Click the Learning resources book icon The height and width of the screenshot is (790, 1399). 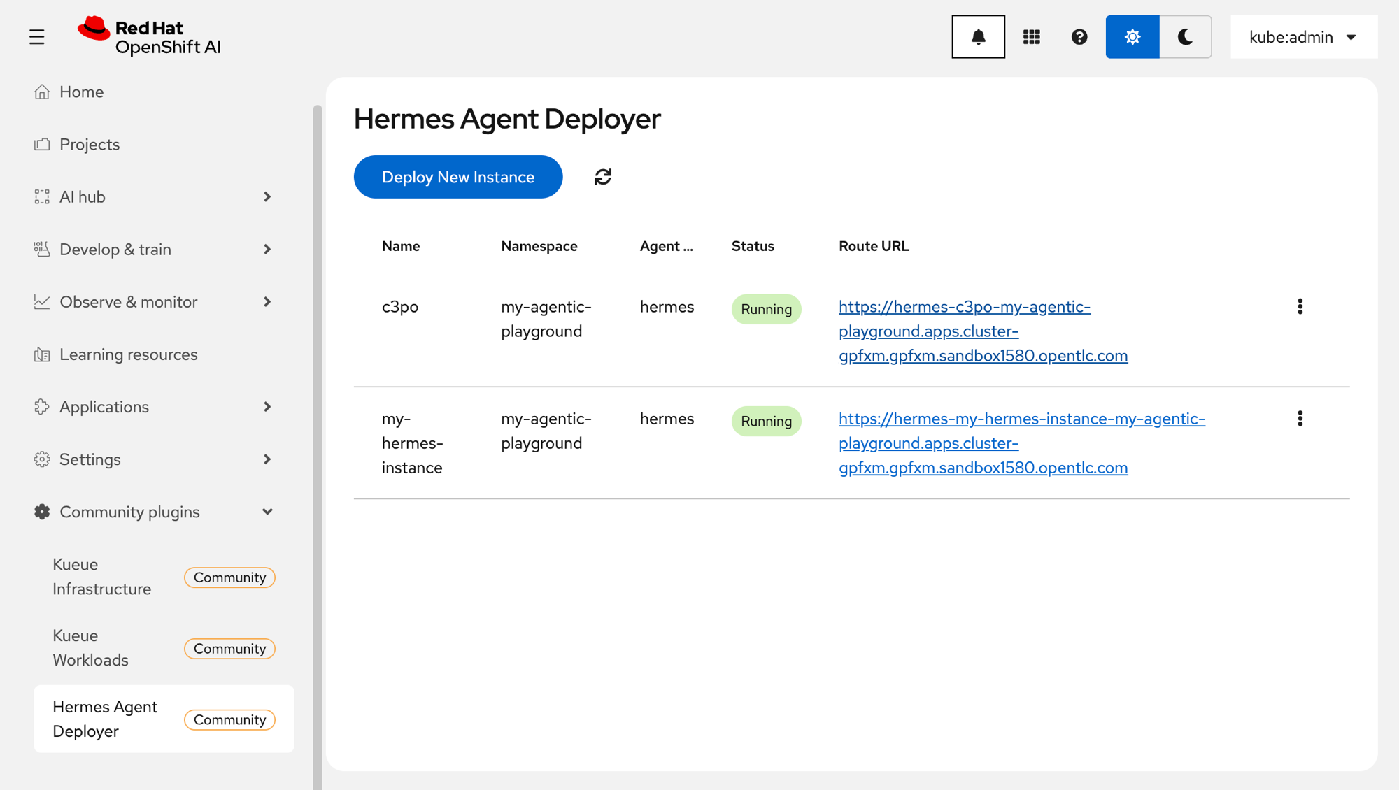pos(42,354)
